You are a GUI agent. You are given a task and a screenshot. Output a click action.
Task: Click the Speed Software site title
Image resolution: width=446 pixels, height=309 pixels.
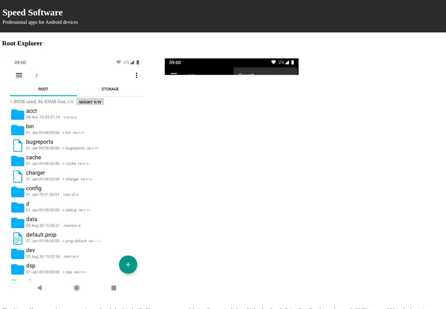33,12
